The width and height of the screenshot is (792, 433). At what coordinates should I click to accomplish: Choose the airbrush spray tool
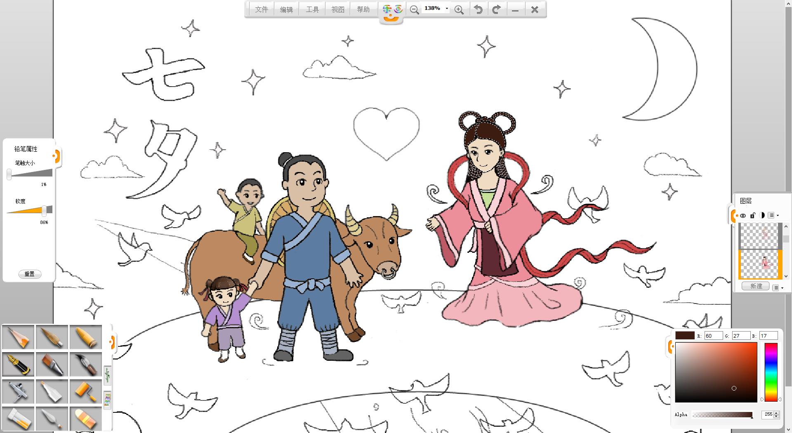pos(19,391)
